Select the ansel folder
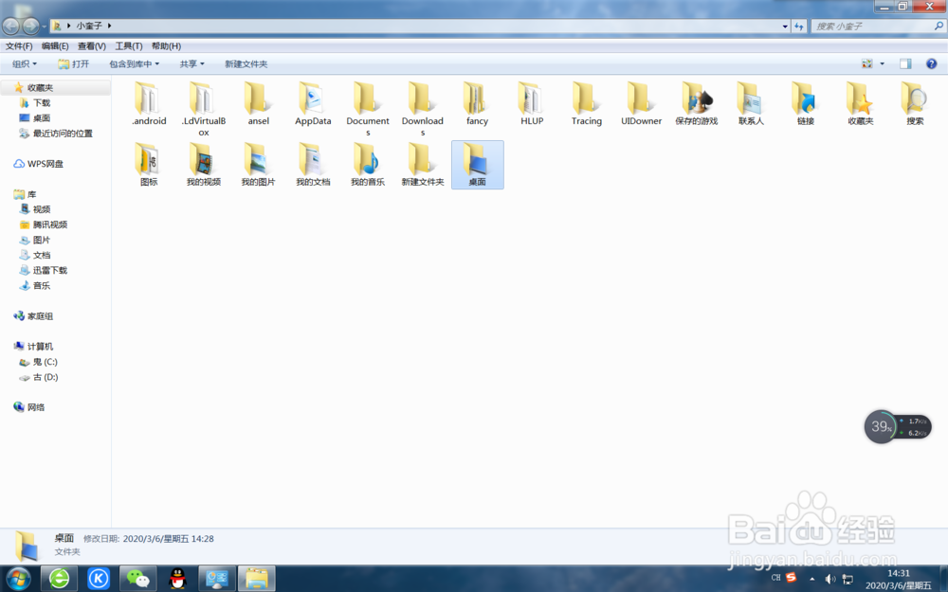Viewport: 948px width, 592px height. click(x=258, y=103)
